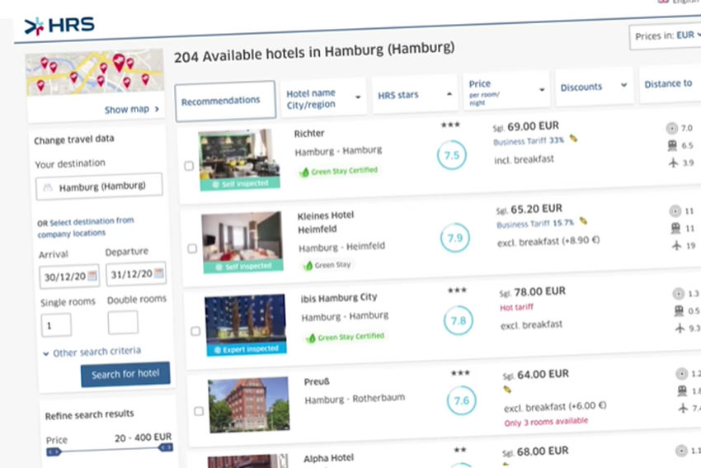Sort by Price per room/night

[x=506, y=92]
